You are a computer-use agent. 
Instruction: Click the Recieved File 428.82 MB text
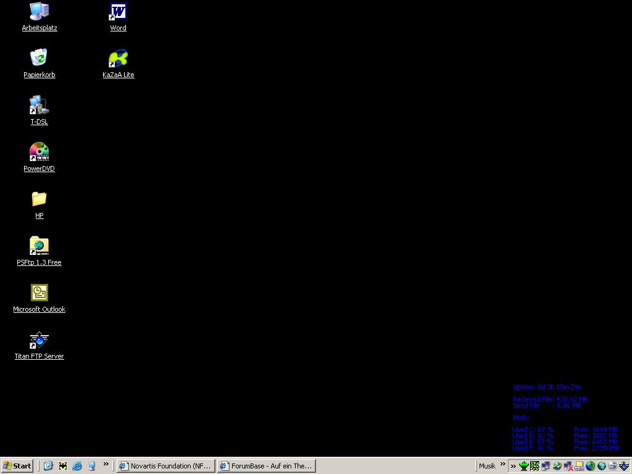550,399
